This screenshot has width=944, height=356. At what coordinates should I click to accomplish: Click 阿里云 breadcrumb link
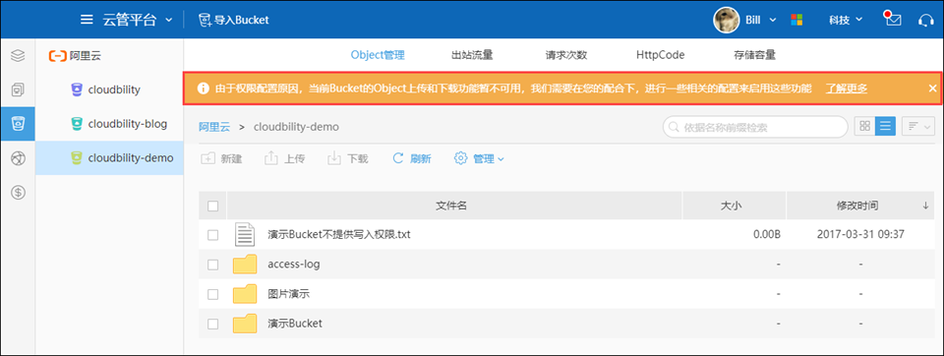[215, 127]
